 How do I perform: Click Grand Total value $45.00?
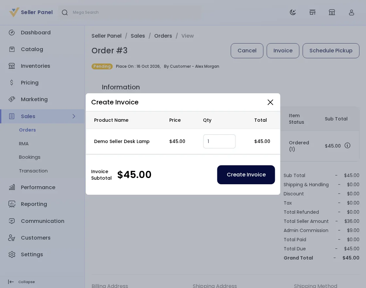pyautogui.click(x=351, y=258)
